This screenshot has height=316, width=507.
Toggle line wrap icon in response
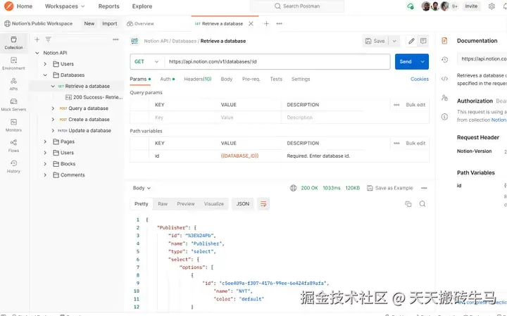click(x=263, y=204)
